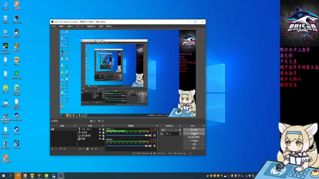
Task: Open the Tools menu in OBS
Action: 101,26
